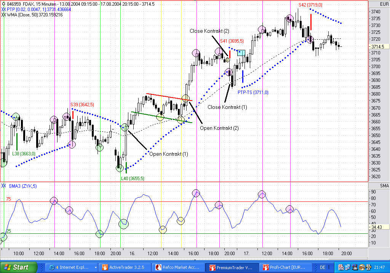Click the XX marker of WMA indicator
The image size is (390, 273).
4,15
